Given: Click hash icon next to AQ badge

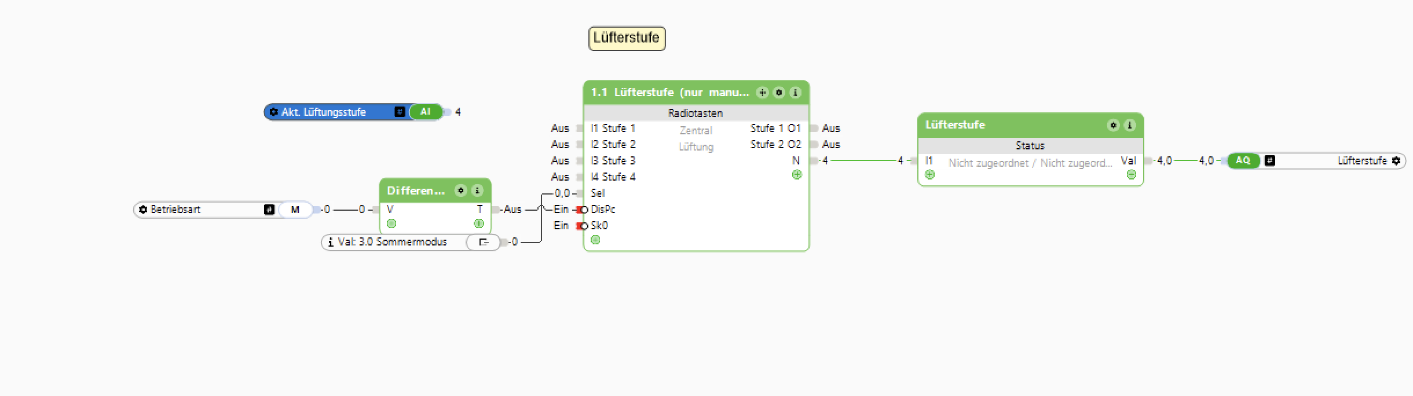Looking at the screenshot, I should [1270, 161].
